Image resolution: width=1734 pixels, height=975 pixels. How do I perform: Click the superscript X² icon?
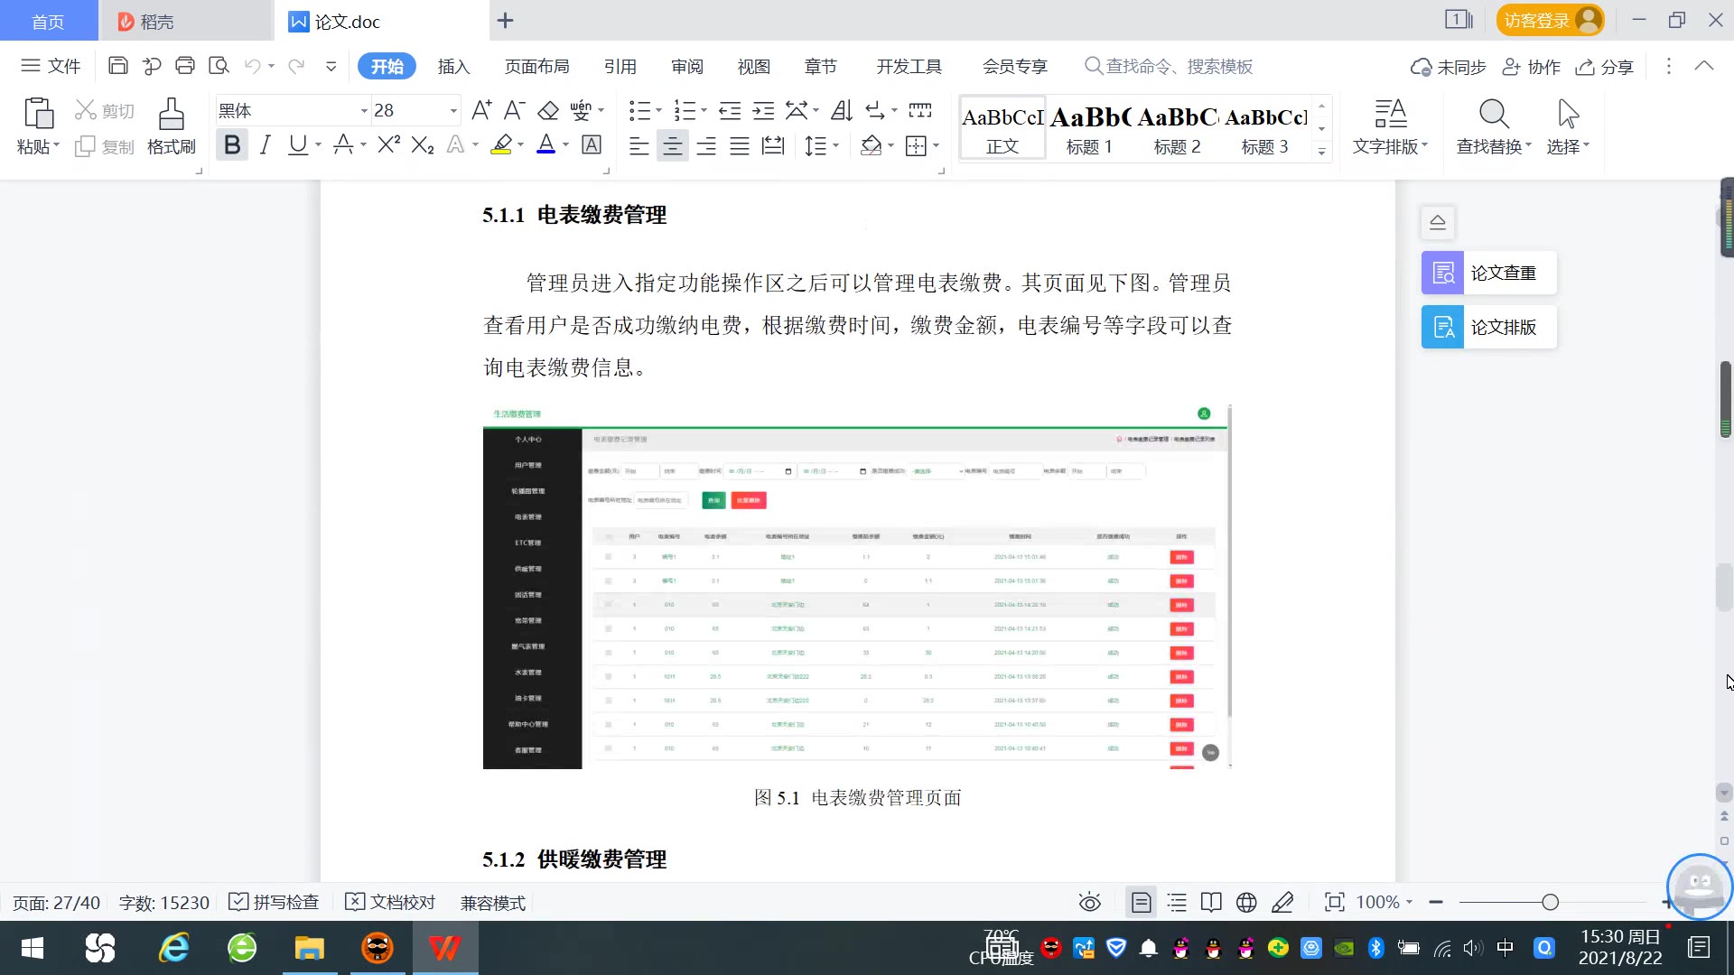pos(388,144)
